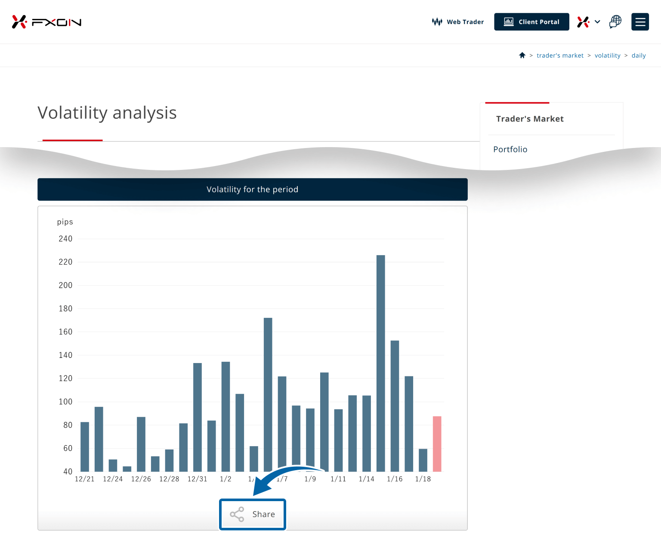Open daily breadcrumb link

coord(639,55)
